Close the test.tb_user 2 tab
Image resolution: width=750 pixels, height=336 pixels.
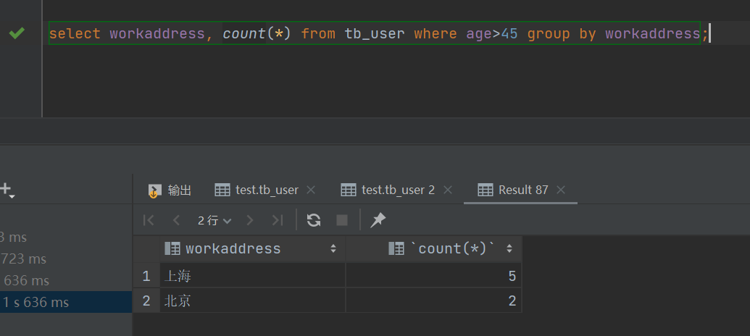point(447,190)
